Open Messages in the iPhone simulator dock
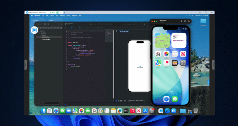238x126 pixels. [x=175, y=99]
